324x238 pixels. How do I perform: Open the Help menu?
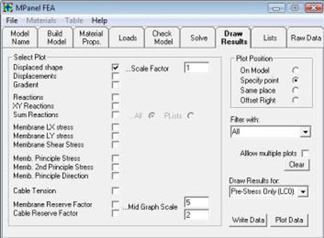pyautogui.click(x=100, y=21)
